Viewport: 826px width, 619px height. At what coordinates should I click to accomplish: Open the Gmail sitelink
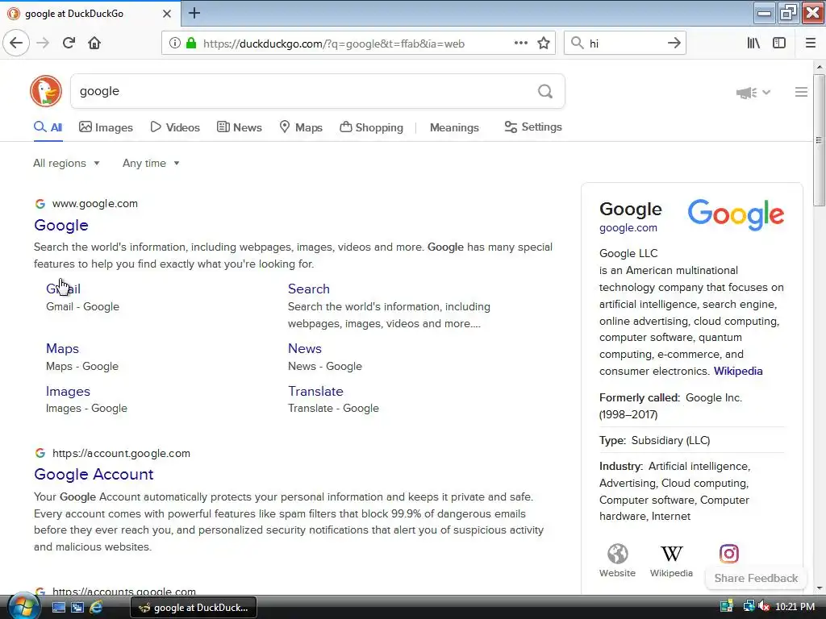(63, 289)
